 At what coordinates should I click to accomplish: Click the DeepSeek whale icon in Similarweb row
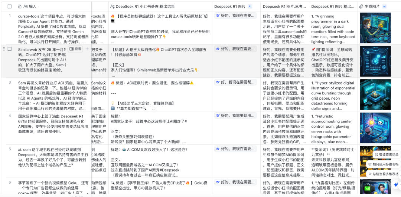click(x=218, y=49)
